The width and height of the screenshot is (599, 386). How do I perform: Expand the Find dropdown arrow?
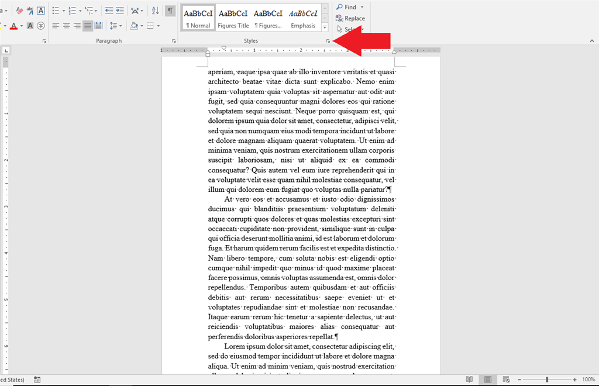[362, 7]
